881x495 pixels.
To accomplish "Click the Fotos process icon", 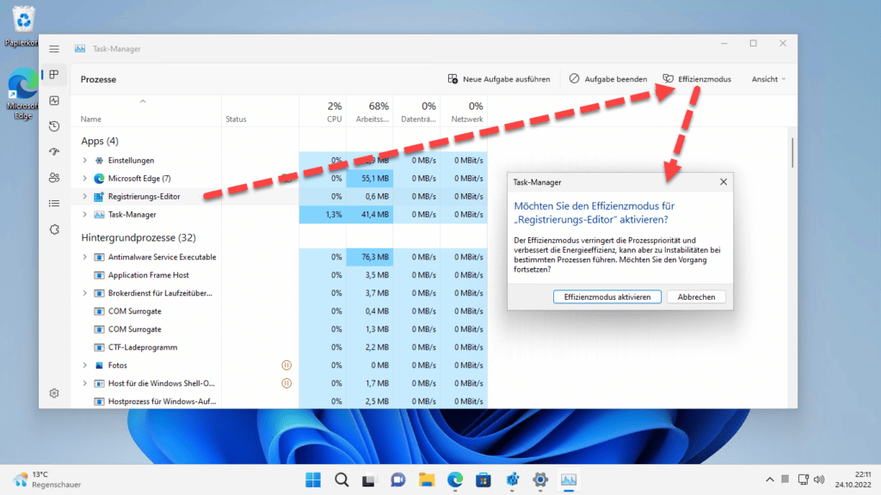I will (x=99, y=365).
